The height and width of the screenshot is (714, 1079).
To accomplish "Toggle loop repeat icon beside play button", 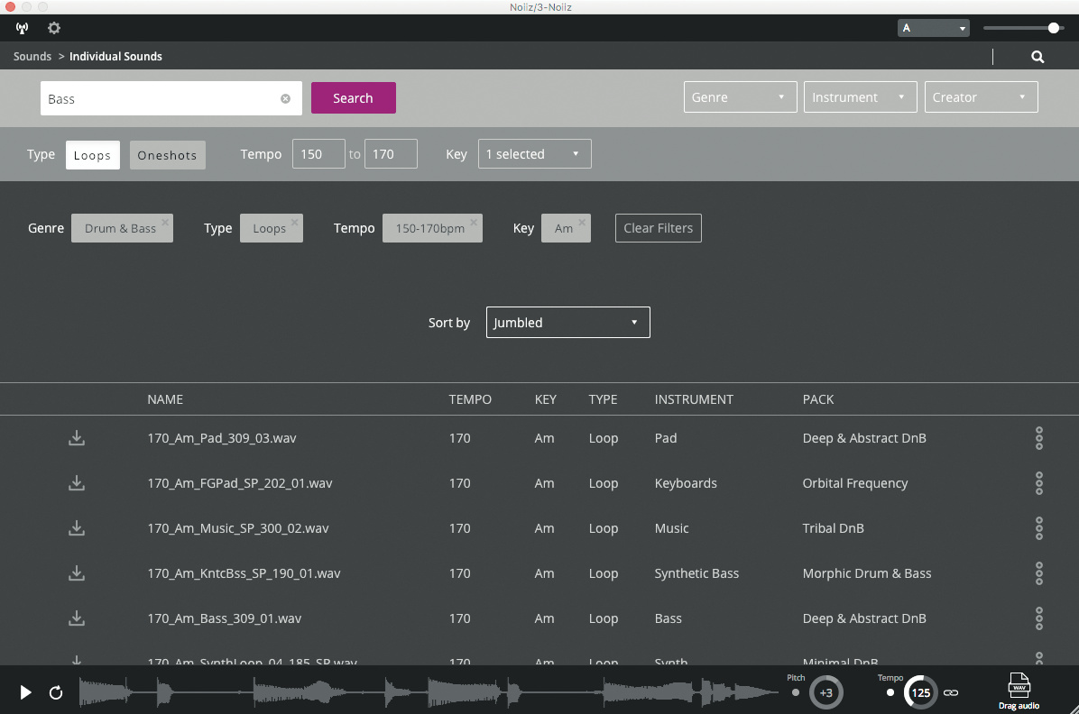I will [x=56, y=692].
